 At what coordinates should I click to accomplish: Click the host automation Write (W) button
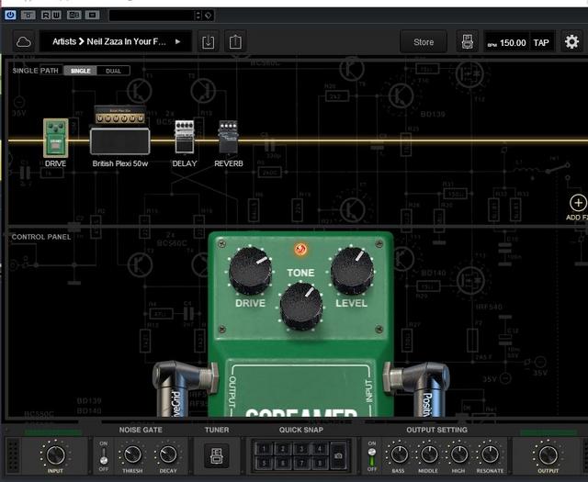point(56,16)
